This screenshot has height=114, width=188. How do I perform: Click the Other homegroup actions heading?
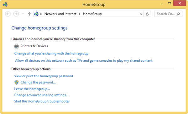(31, 69)
